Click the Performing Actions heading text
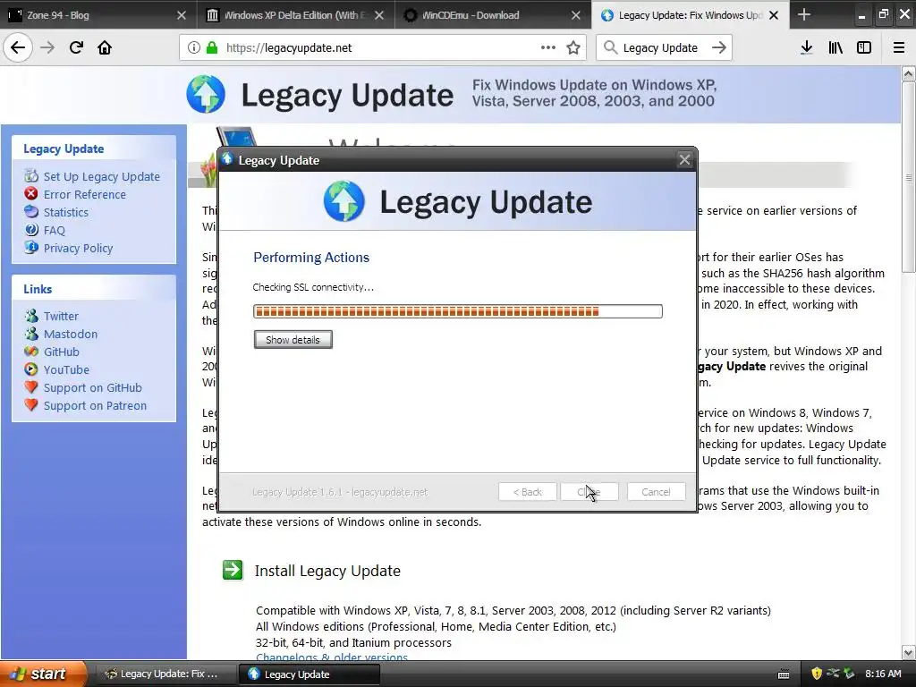 point(311,258)
